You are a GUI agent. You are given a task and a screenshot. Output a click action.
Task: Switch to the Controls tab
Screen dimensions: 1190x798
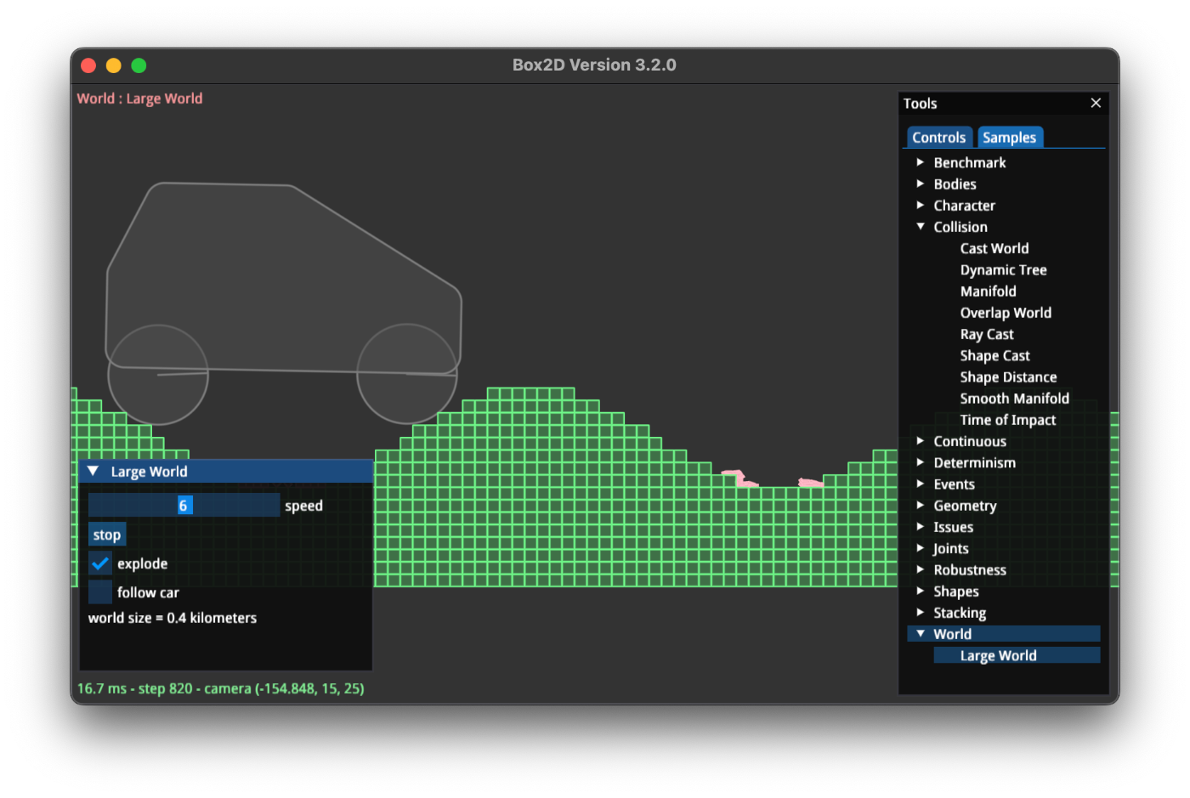pos(938,138)
